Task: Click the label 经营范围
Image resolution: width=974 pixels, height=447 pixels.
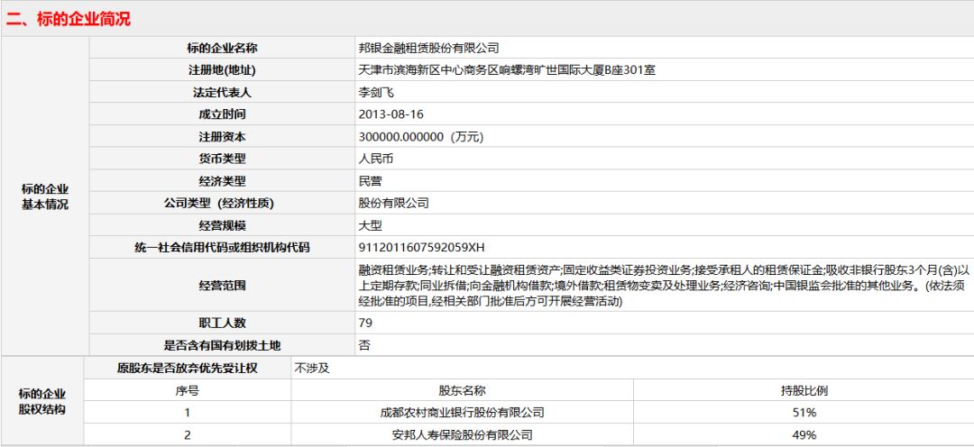Action: (222, 286)
